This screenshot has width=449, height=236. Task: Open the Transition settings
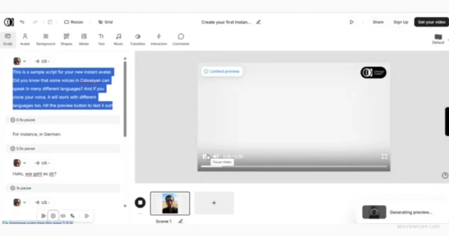[x=137, y=39]
